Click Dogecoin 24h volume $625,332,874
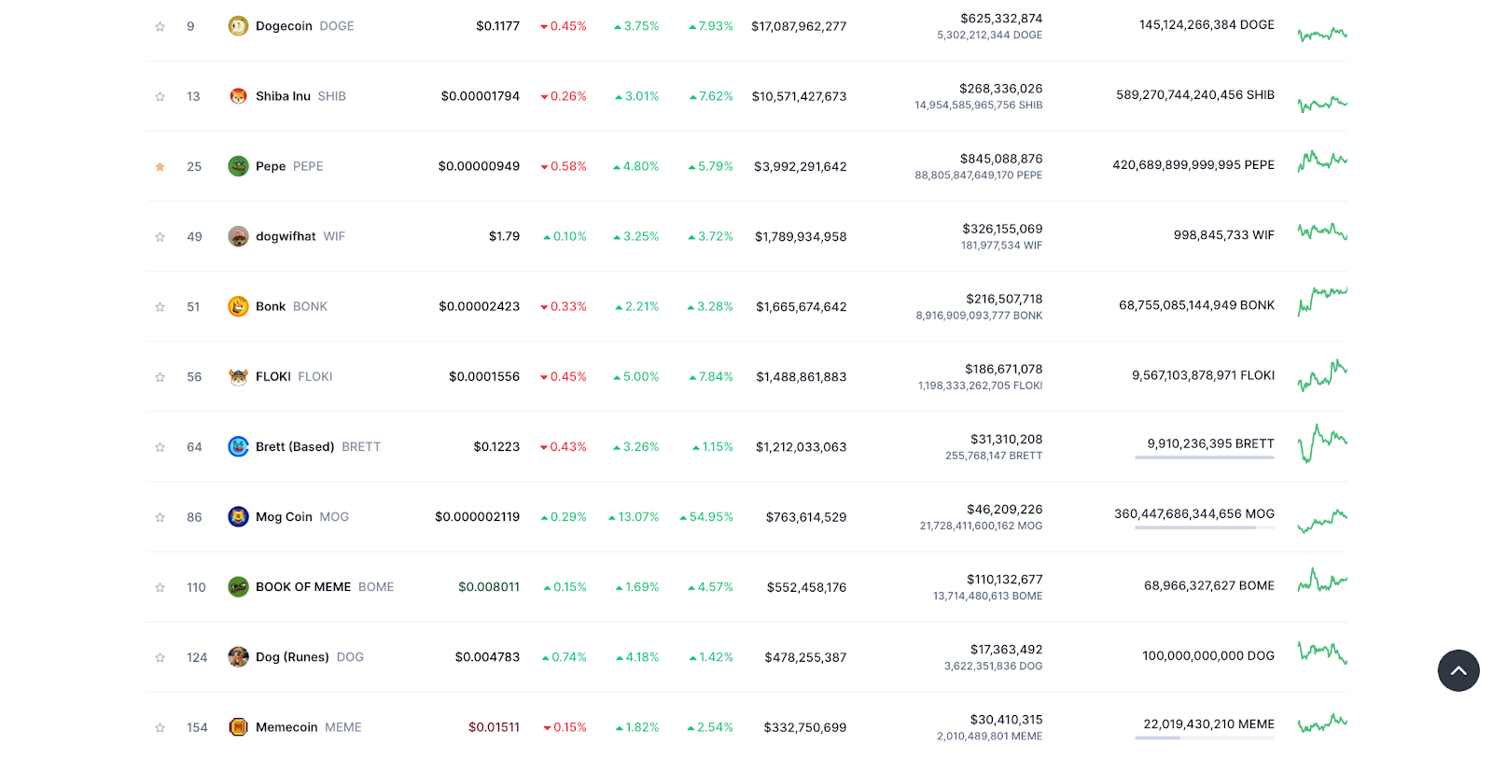The image size is (1493, 758). pyautogui.click(x=1001, y=18)
